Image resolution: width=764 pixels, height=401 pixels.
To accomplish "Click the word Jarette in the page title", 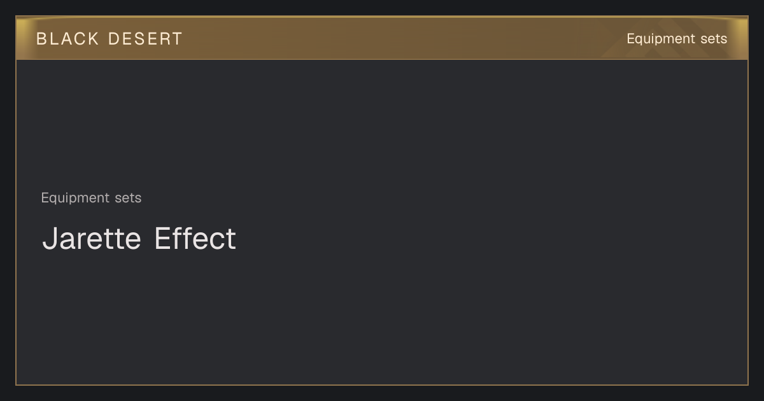I will pyautogui.click(x=92, y=239).
